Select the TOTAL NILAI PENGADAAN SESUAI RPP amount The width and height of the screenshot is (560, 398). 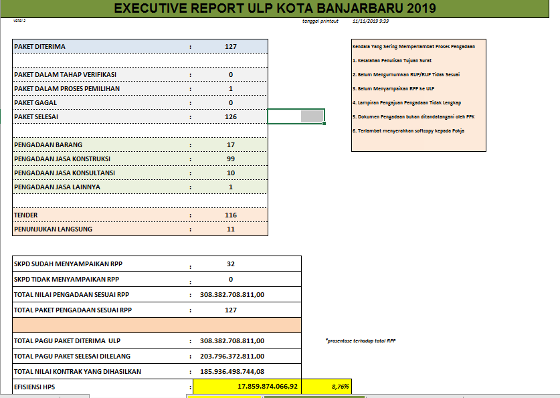pyautogui.click(x=232, y=294)
